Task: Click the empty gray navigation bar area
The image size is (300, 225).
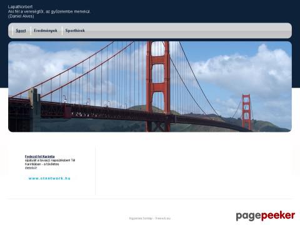Action: coord(187,31)
